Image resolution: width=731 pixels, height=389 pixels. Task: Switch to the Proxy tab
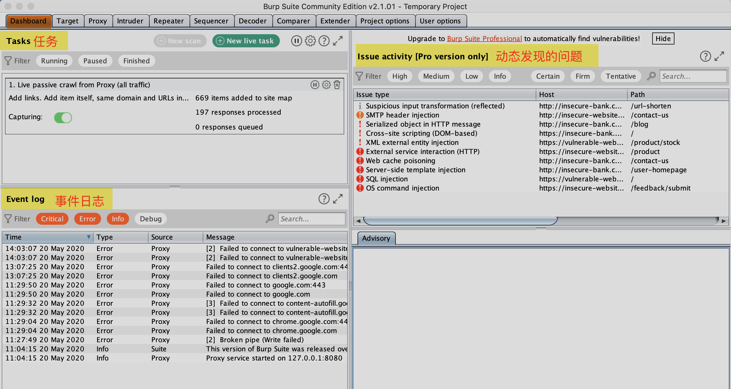point(98,21)
